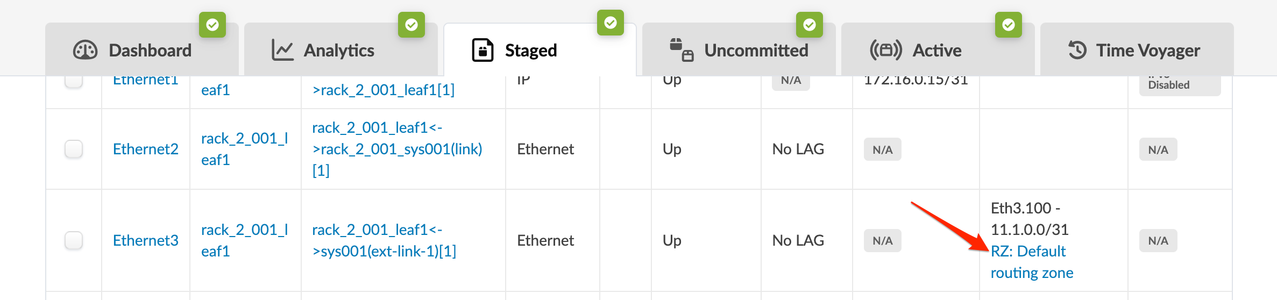Screen dimensions: 1277x300
Task: Click the Staged document icon
Action: [x=483, y=50]
